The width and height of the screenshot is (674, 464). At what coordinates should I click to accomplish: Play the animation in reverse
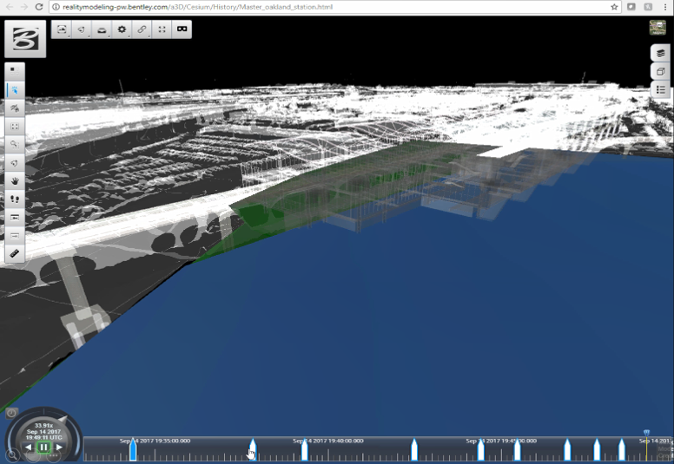point(28,448)
